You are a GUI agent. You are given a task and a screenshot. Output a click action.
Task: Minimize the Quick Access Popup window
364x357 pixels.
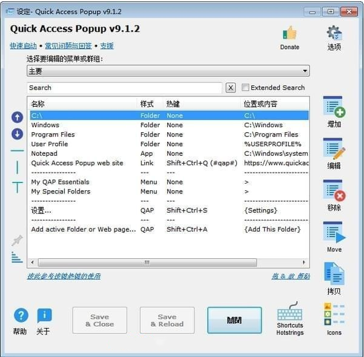313,12
